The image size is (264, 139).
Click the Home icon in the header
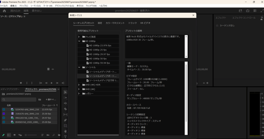(4, 11)
